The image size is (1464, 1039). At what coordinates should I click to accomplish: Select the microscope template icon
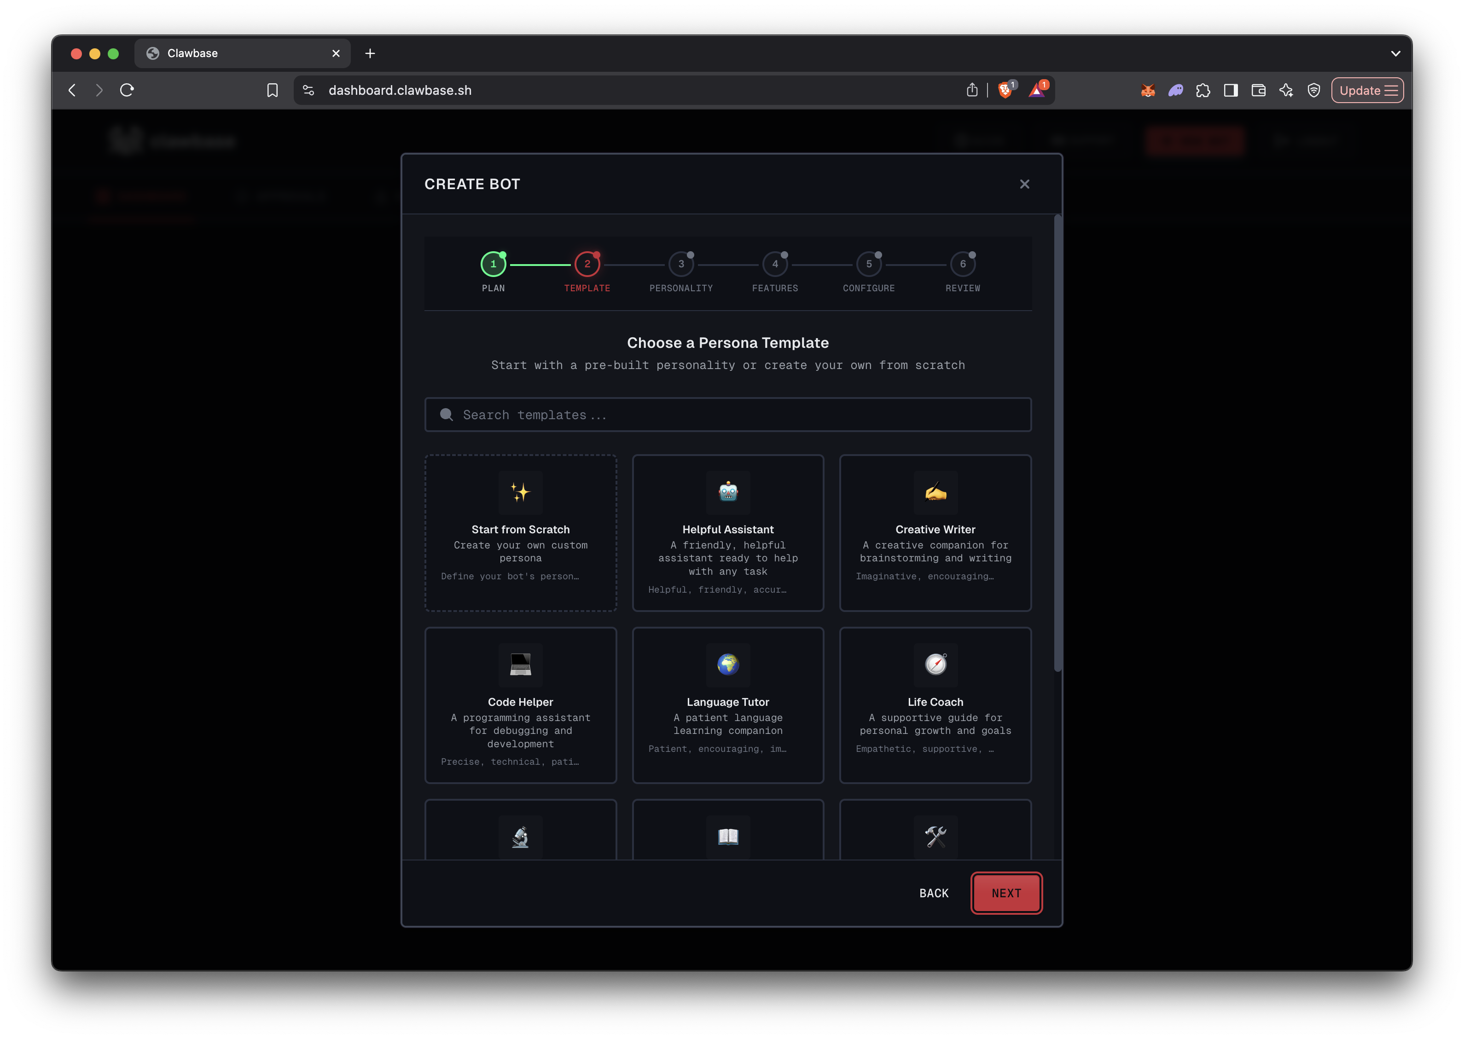pyautogui.click(x=520, y=837)
